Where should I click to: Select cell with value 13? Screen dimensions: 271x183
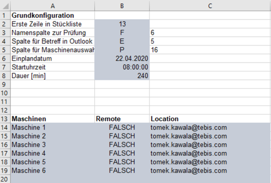tap(122, 24)
